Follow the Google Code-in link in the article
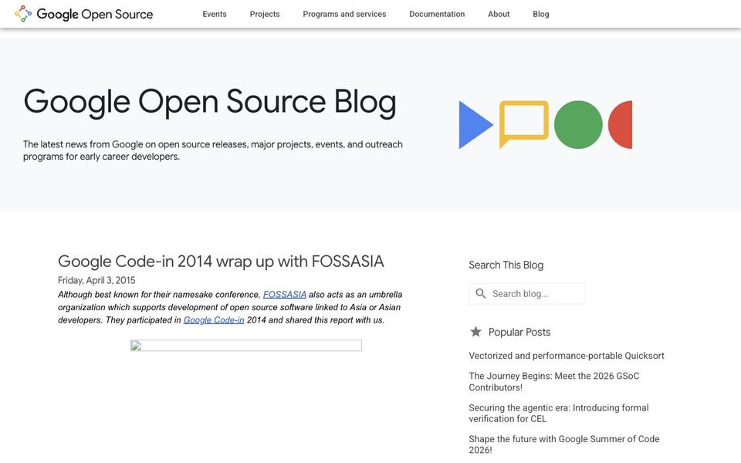The image size is (741, 463). point(214,319)
